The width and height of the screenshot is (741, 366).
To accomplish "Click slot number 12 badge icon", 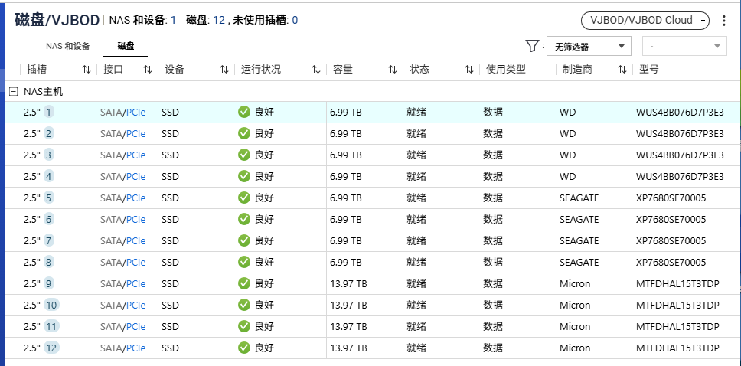I will [51, 348].
